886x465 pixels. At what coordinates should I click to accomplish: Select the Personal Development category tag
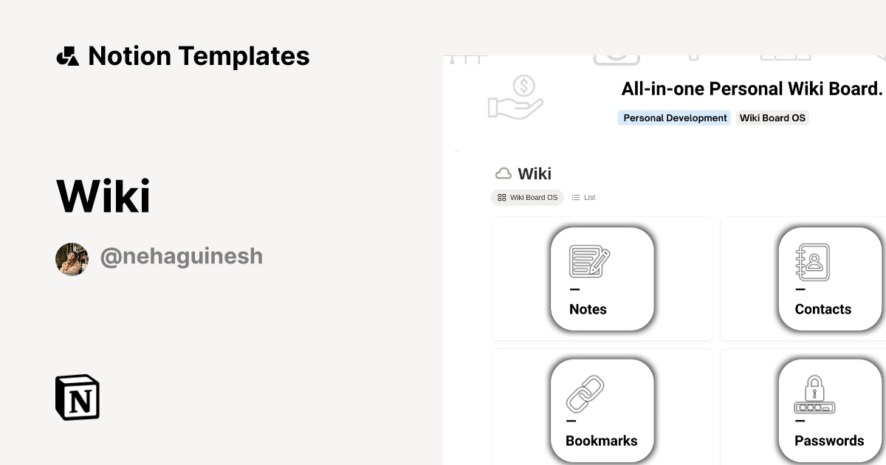pyautogui.click(x=673, y=118)
